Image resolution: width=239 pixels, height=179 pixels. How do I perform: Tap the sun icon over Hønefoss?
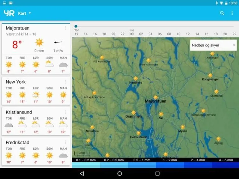pyautogui.click(x=136, y=79)
